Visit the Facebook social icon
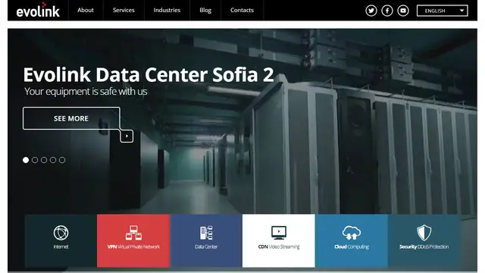This screenshot has height=273, width=485. pos(387,11)
